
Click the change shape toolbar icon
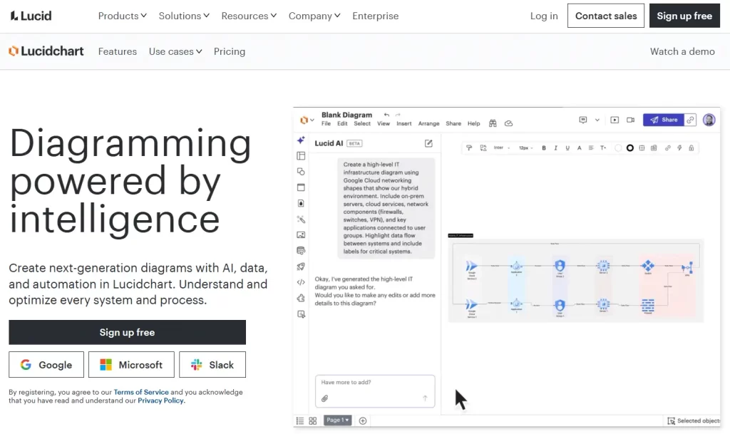coord(483,148)
